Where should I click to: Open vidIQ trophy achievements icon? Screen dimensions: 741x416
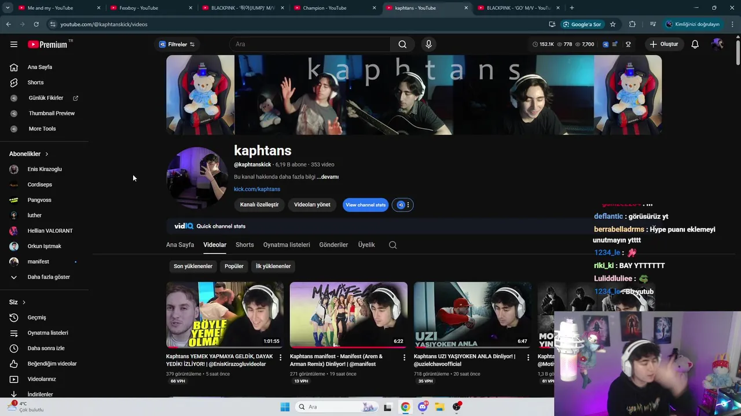click(628, 44)
